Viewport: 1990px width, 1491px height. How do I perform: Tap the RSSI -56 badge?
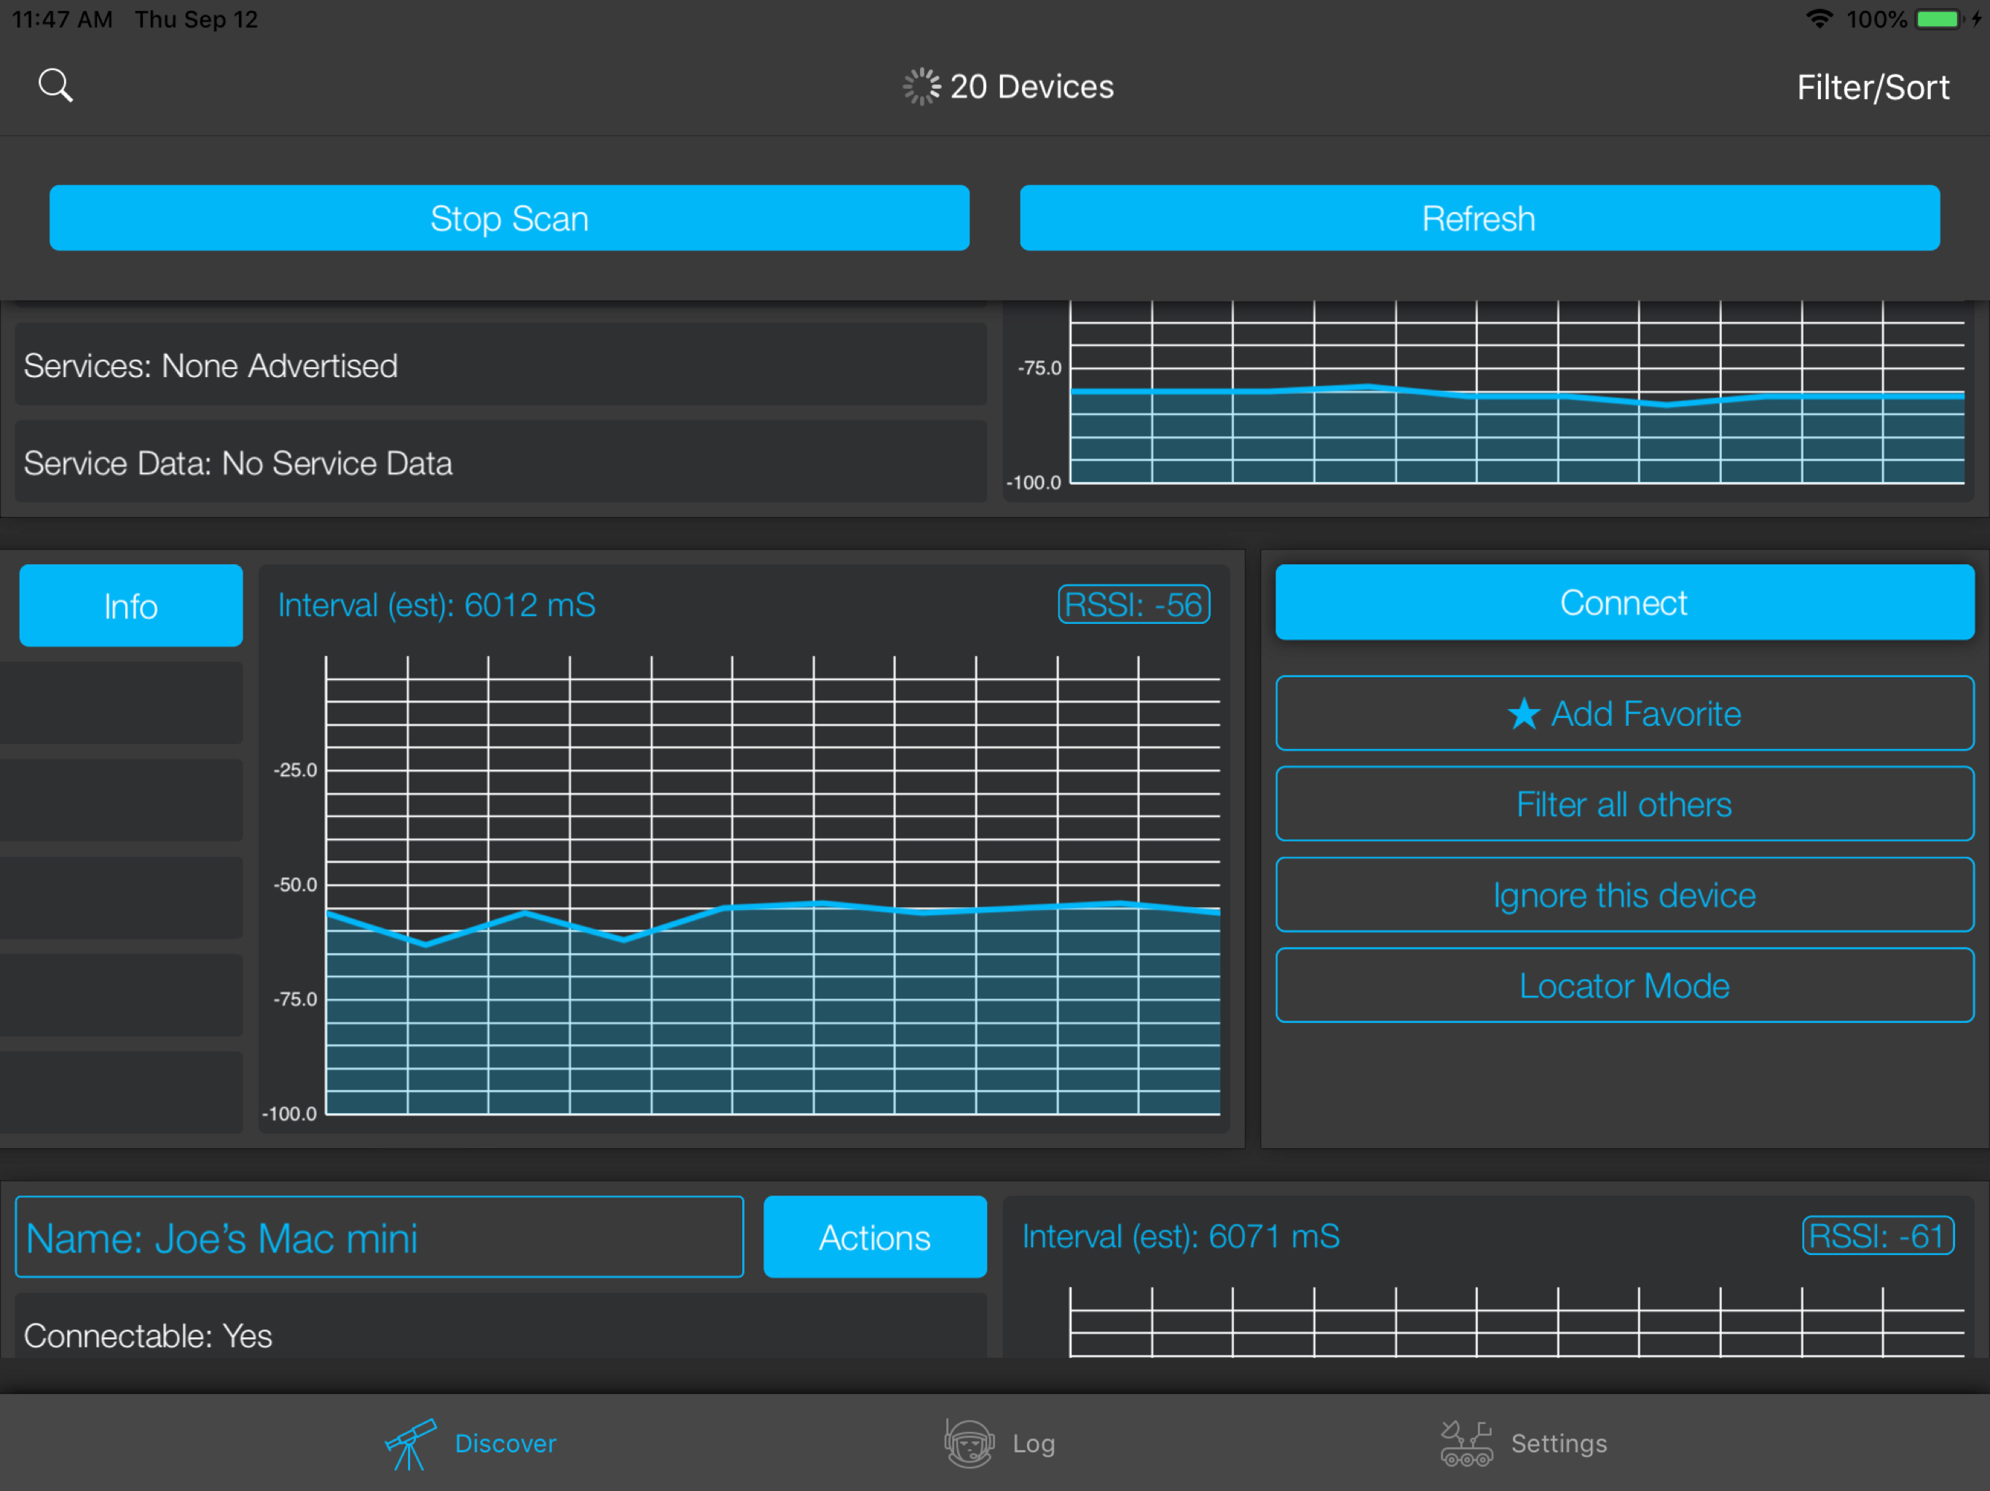[x=1133, y=604]
